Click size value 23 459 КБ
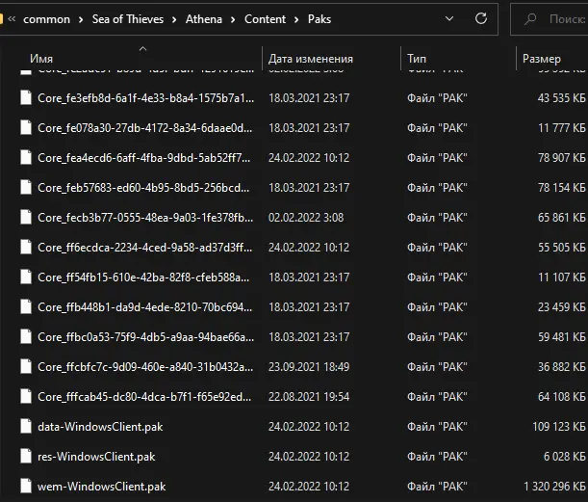The height and width of the screenshot is (502, 588). pyautogui.click(x=561, y=307)
